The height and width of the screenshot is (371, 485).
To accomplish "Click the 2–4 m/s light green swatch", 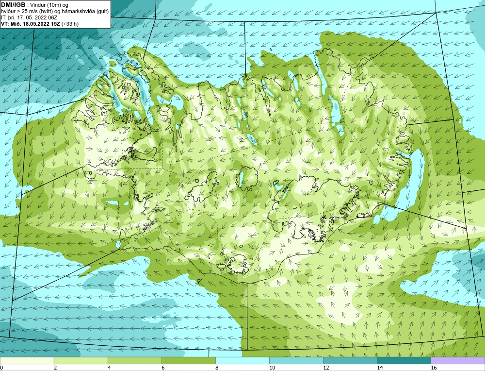I will pyautogui.click(x=81, y=360).
